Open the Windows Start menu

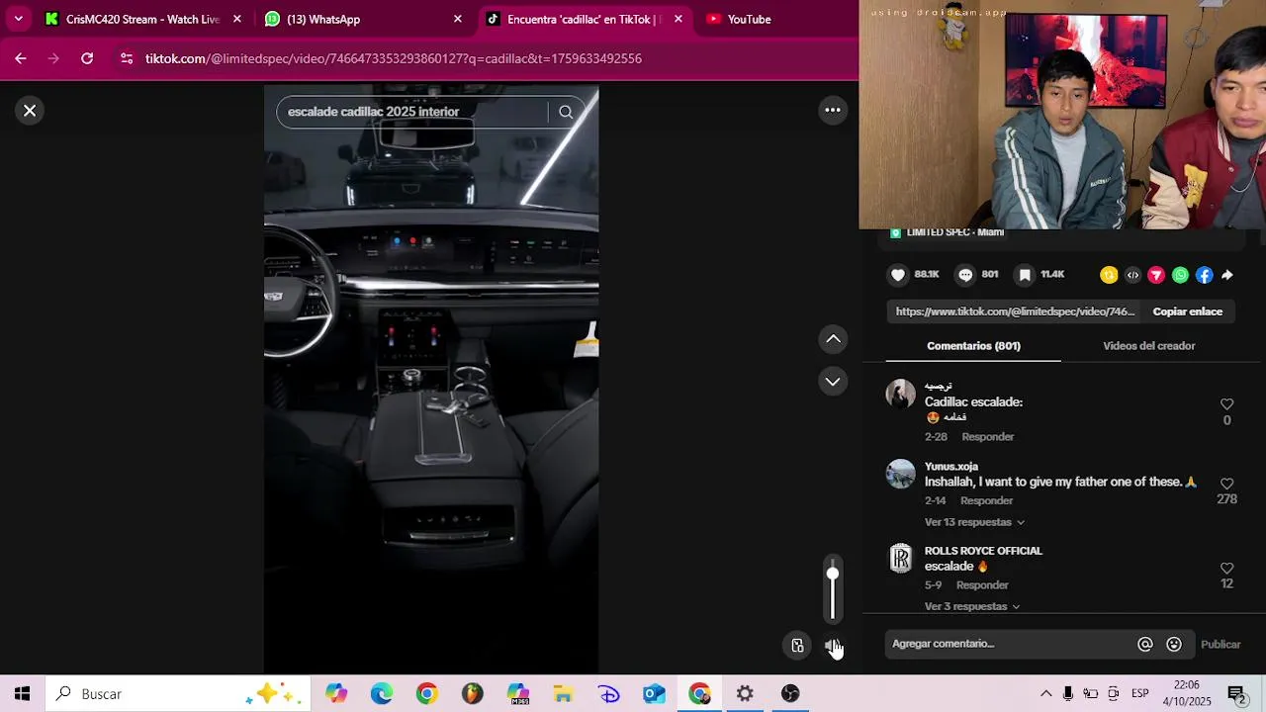[x=22, y=694]
